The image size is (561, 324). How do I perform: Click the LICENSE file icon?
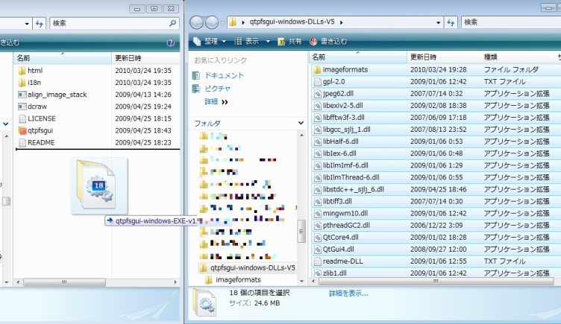[22, 118]
